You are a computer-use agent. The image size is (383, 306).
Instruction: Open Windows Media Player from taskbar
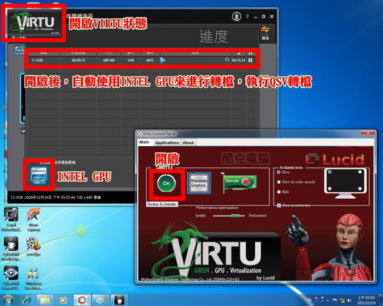63,300
